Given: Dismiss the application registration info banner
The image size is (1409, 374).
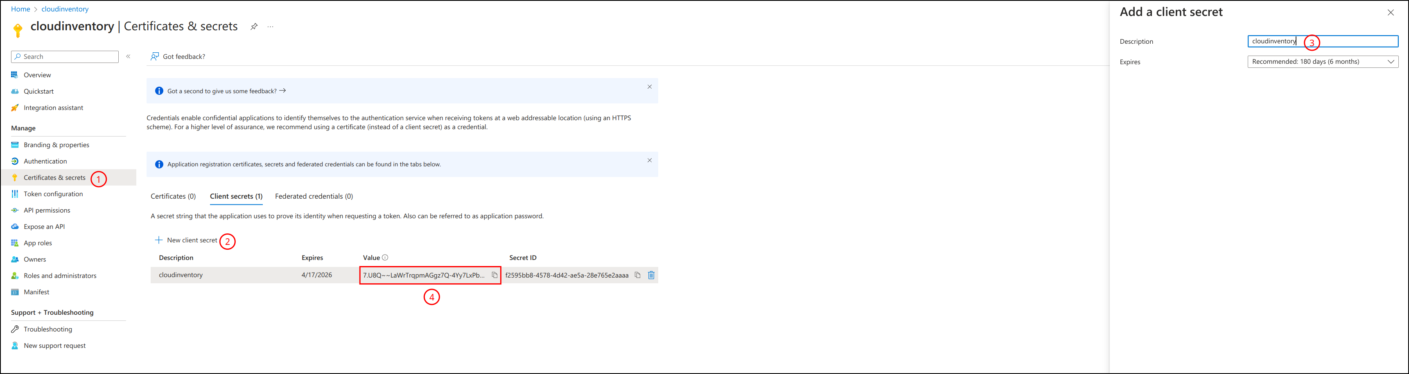Looking at the screenshot, I should click(649, 161).
